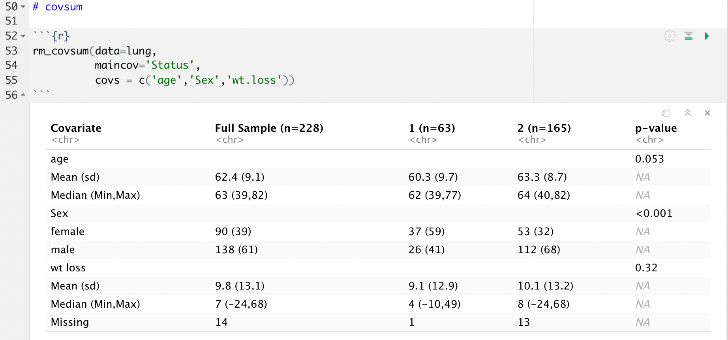The image size is (728, 340).
Task: Run current chunk with green play button
Action: [x=707, y=36]
